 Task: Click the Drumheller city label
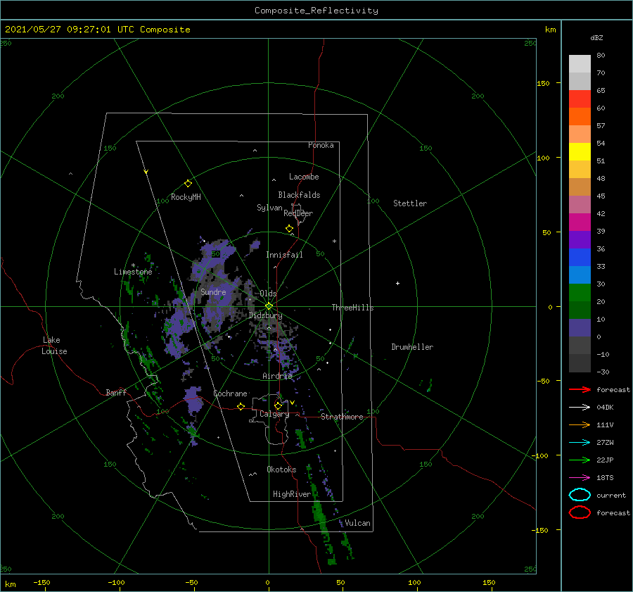[412, 347]
